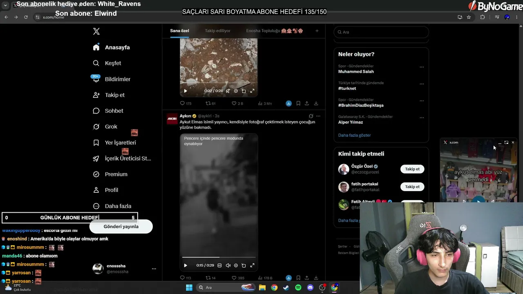Viewport: 523px width, 294px height.
Task: Open enosssha account options menu
Action: pos(154,269)
